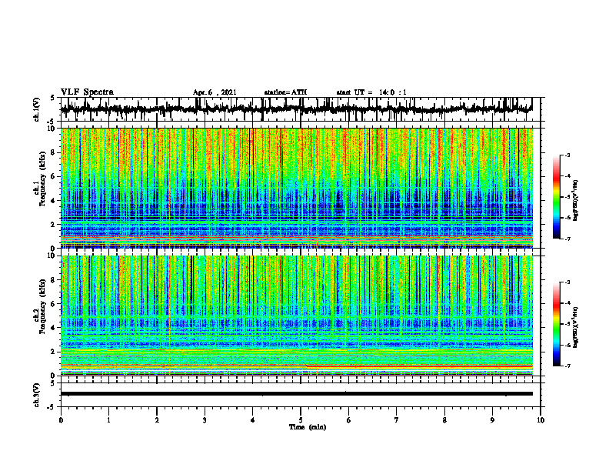Select the date label "Apr. 6, 2021"

215,92
